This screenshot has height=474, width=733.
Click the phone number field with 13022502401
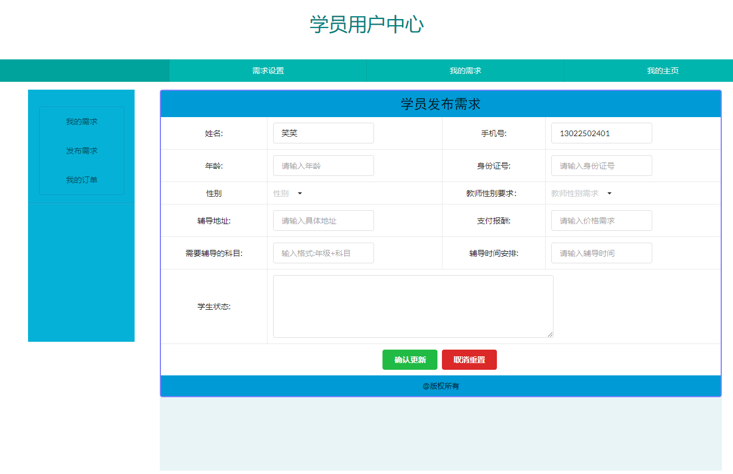[x=601, y=133]
